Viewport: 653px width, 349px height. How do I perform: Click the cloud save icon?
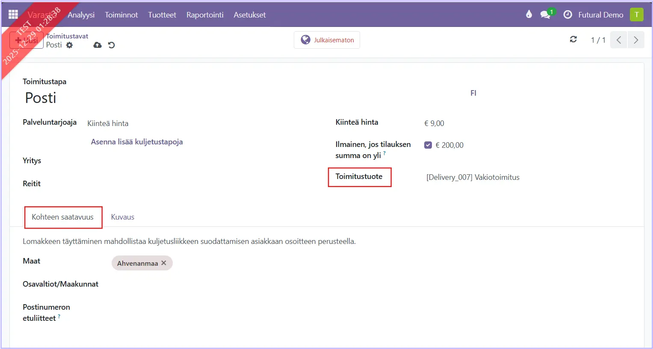tap(98, 45)
